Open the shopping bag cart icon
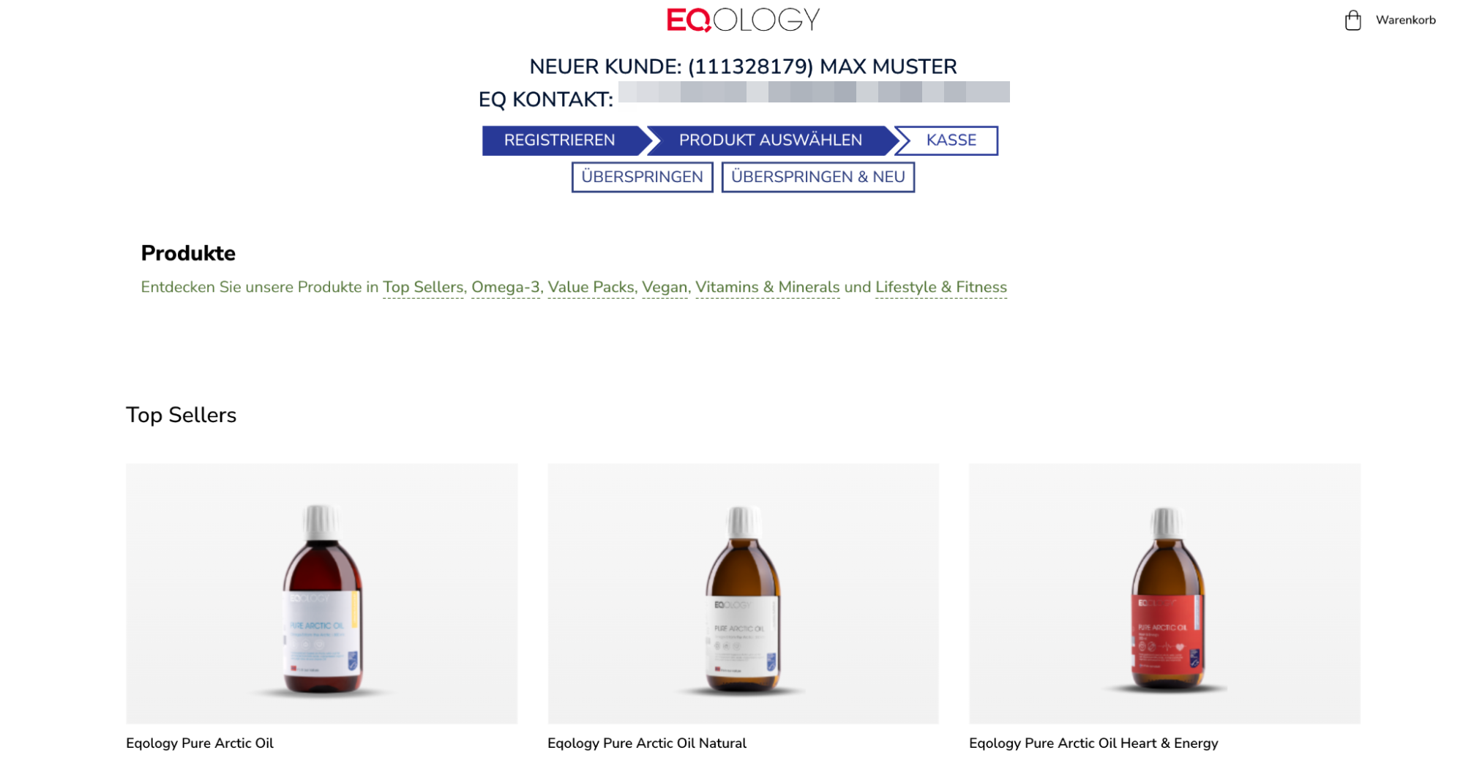The width and height of the screenshot is (1463, 761). (1352, 20)
